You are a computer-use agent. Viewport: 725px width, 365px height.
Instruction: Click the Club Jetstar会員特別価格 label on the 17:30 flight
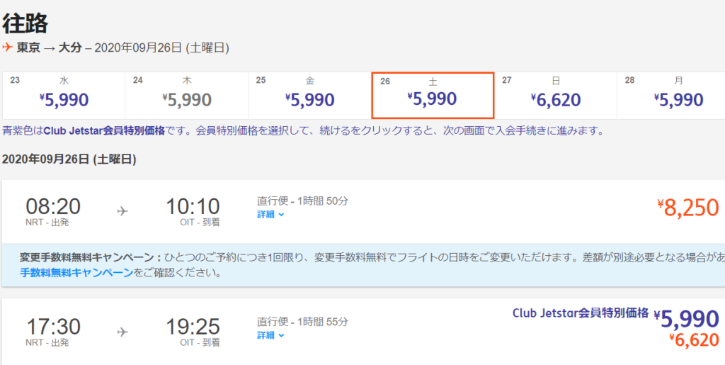580,313
